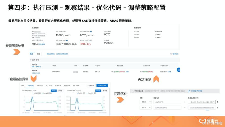Click the GC瞬时次数 chart area
The image size is (225, 127).
(42, 103)
